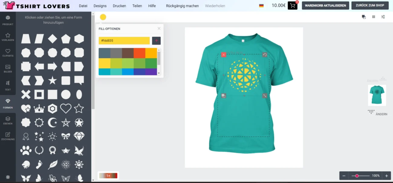Close the Fill-Optionen panel
This screenshot has width=393, height=183.
coord(159,28)
